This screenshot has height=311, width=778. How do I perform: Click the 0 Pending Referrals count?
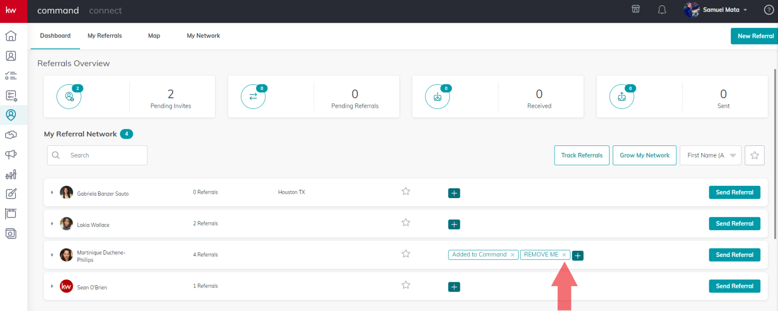(355, 94)
